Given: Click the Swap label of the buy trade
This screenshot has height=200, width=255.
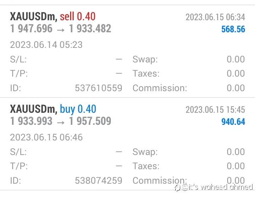Looking at the screenshot, I should (x=145, y=152).
